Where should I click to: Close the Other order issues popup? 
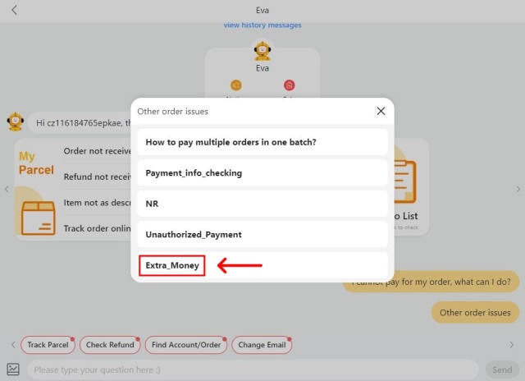(381, 111)
